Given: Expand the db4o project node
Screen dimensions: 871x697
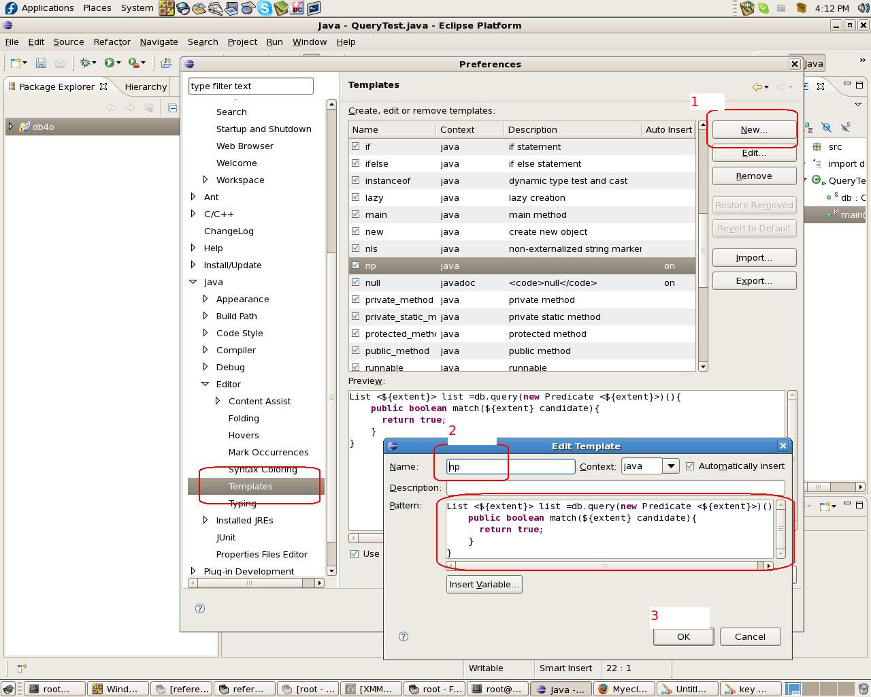Looking at the screenshot, I should 10,127.
